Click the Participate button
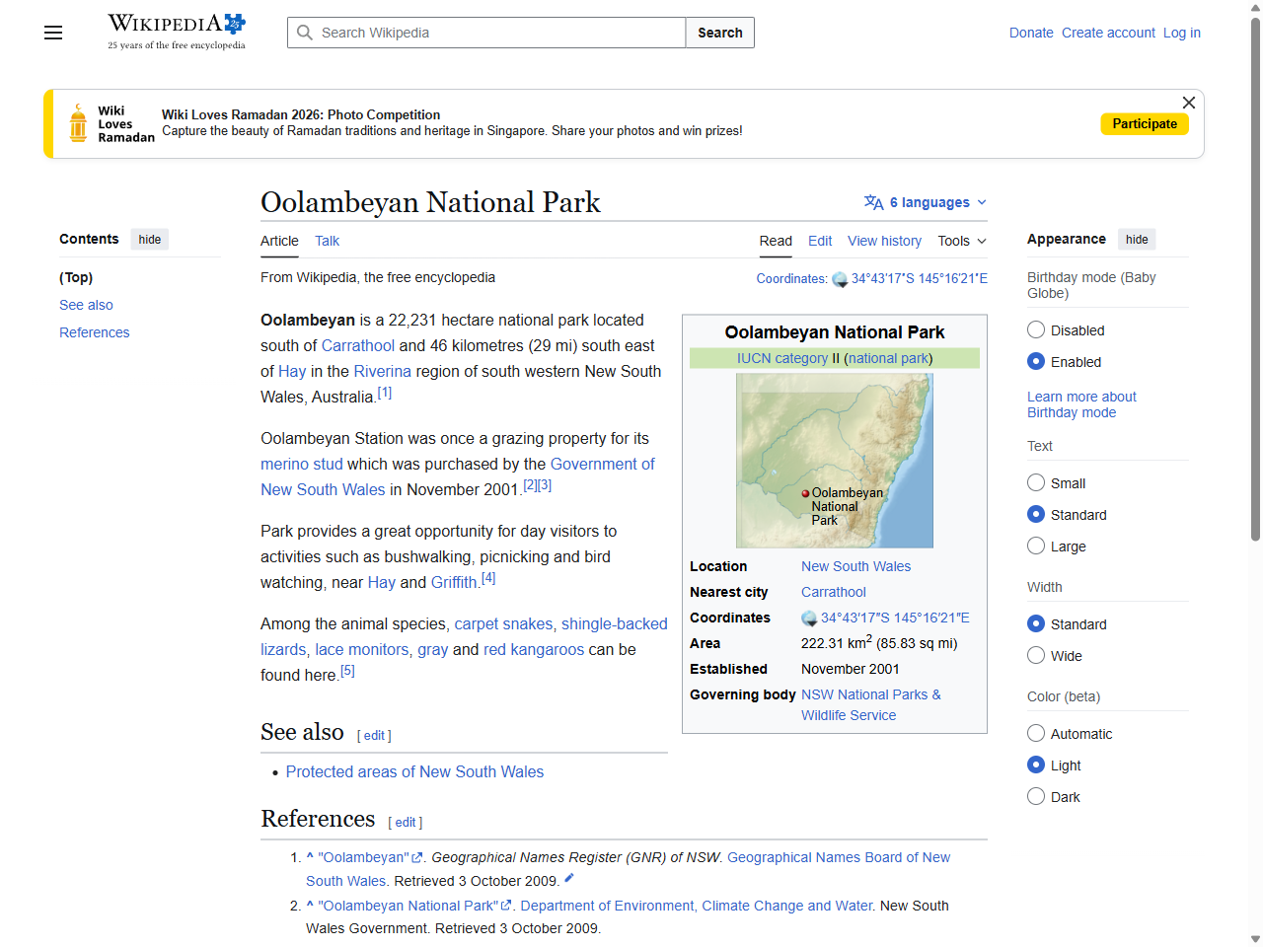The width and height of the screenshot is (1263, 947). 1145,123
